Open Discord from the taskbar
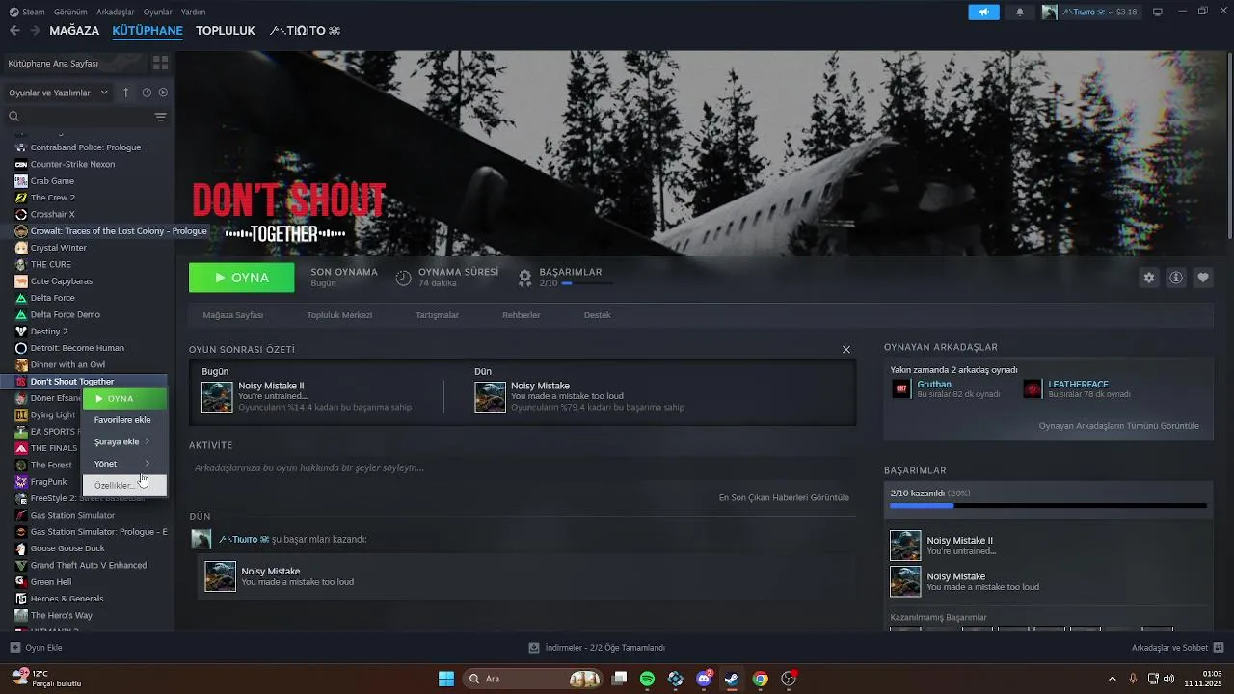 coord(704,679)
